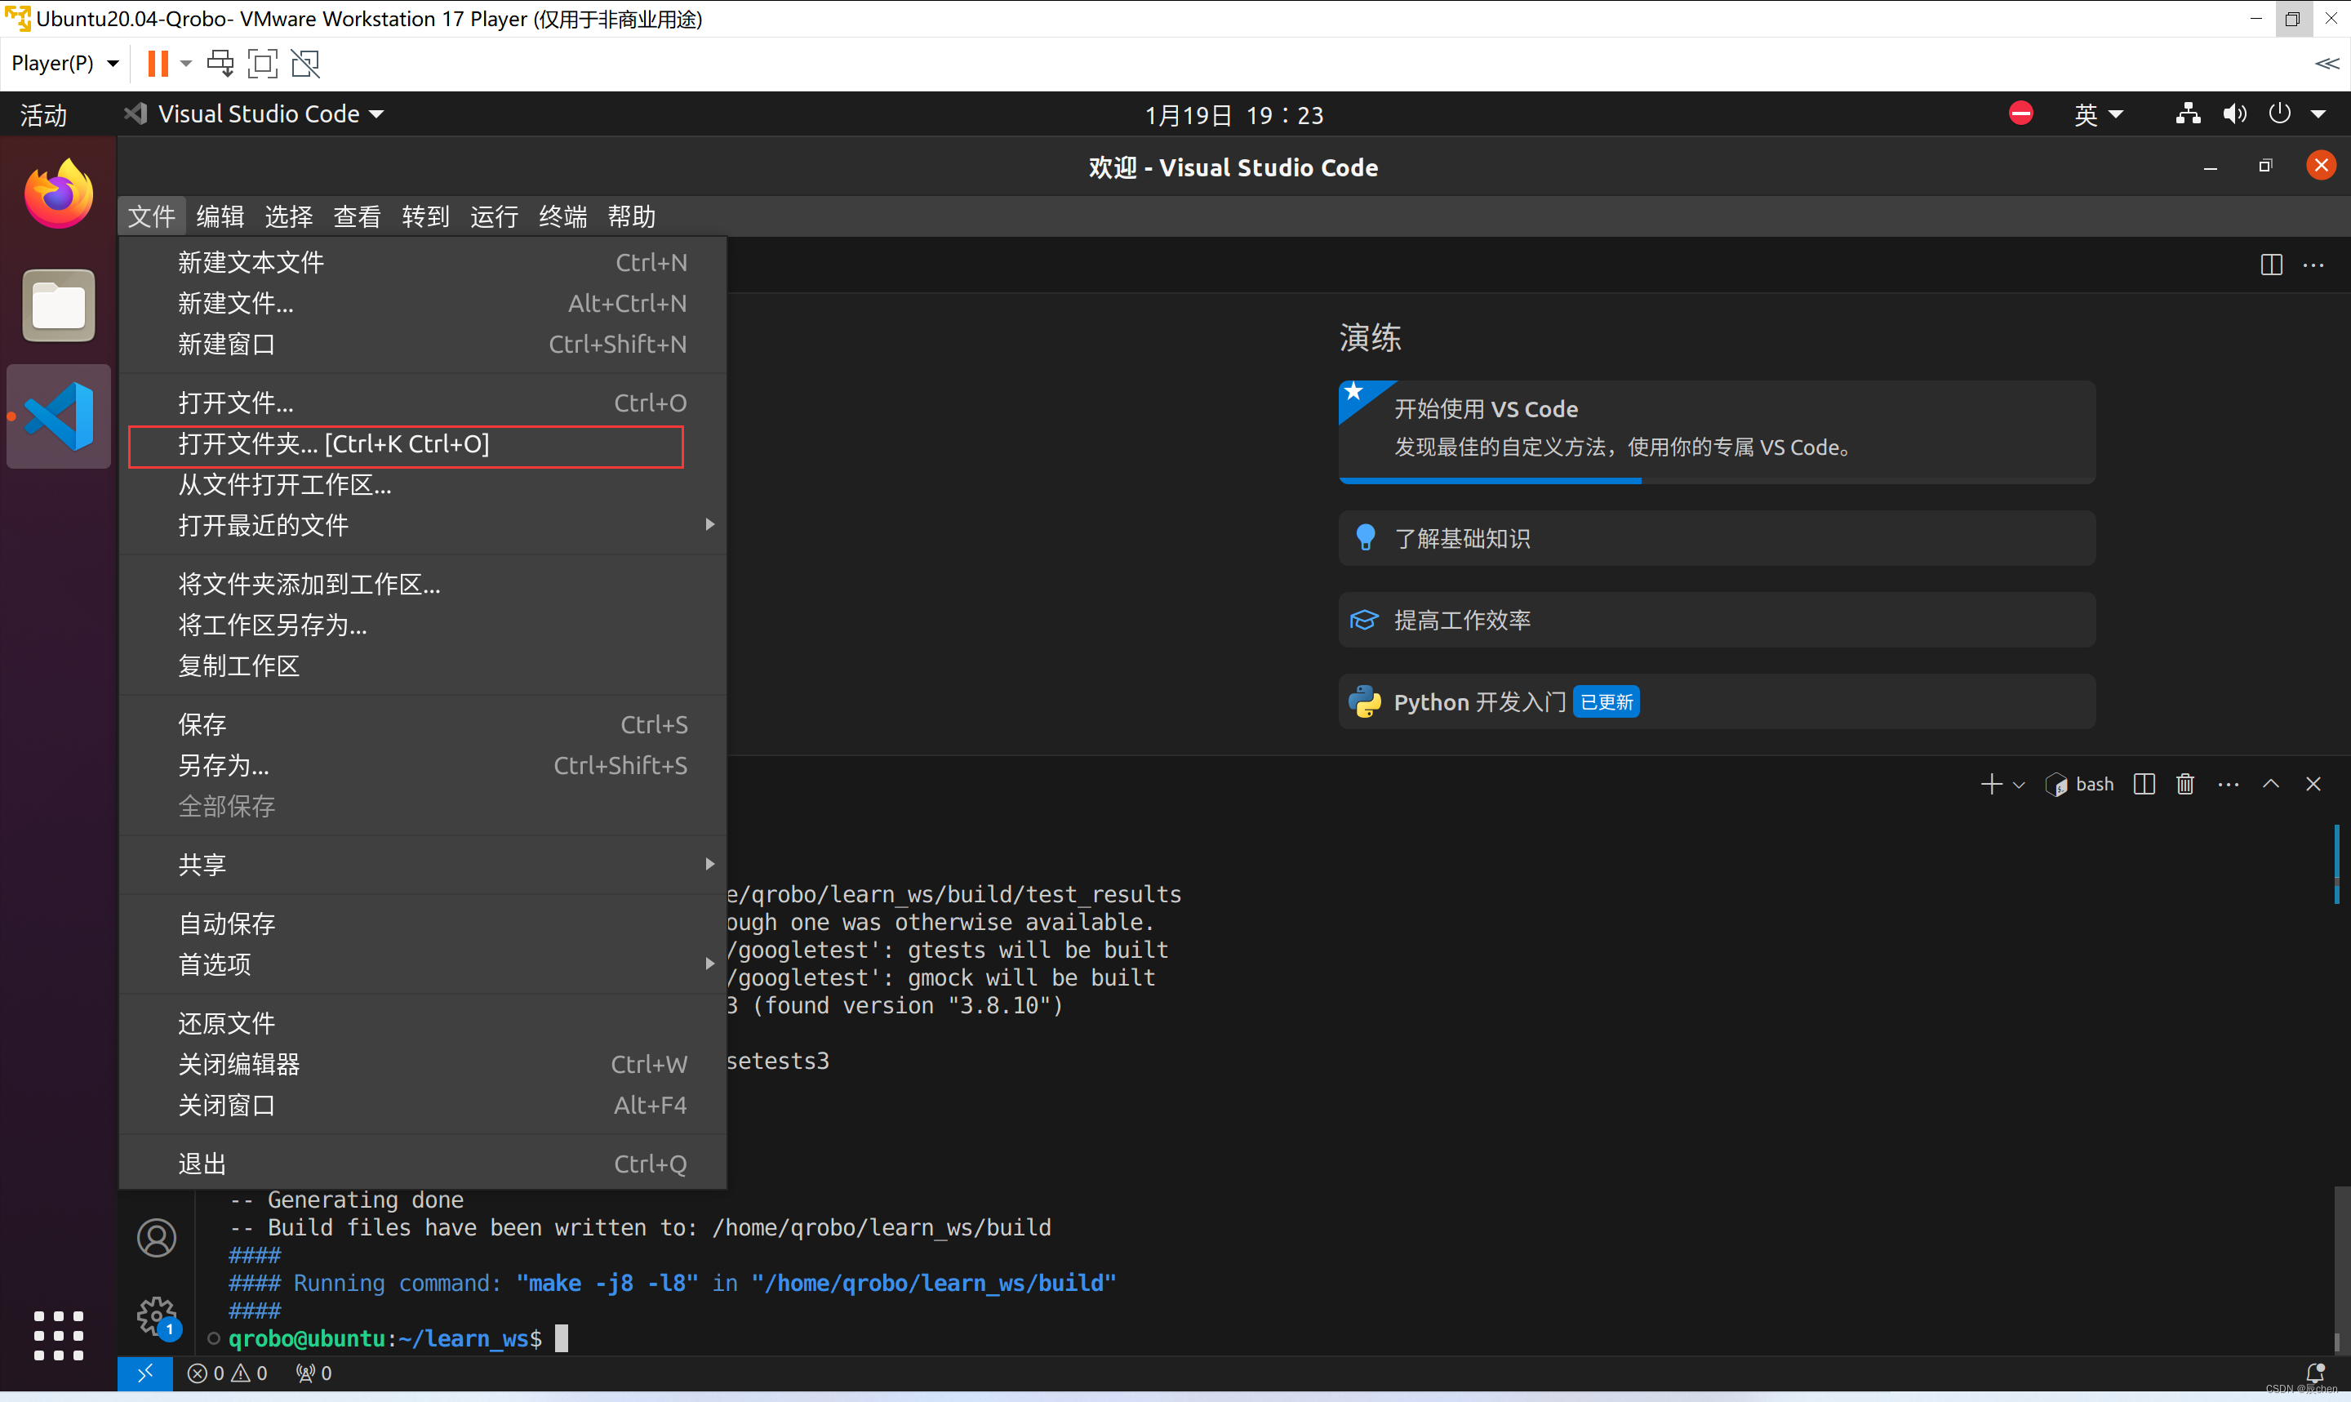Select 另存为... menu entry
Image resolution: width=2351 pixels, height=1402 pixels.
[x=422, y=764]
